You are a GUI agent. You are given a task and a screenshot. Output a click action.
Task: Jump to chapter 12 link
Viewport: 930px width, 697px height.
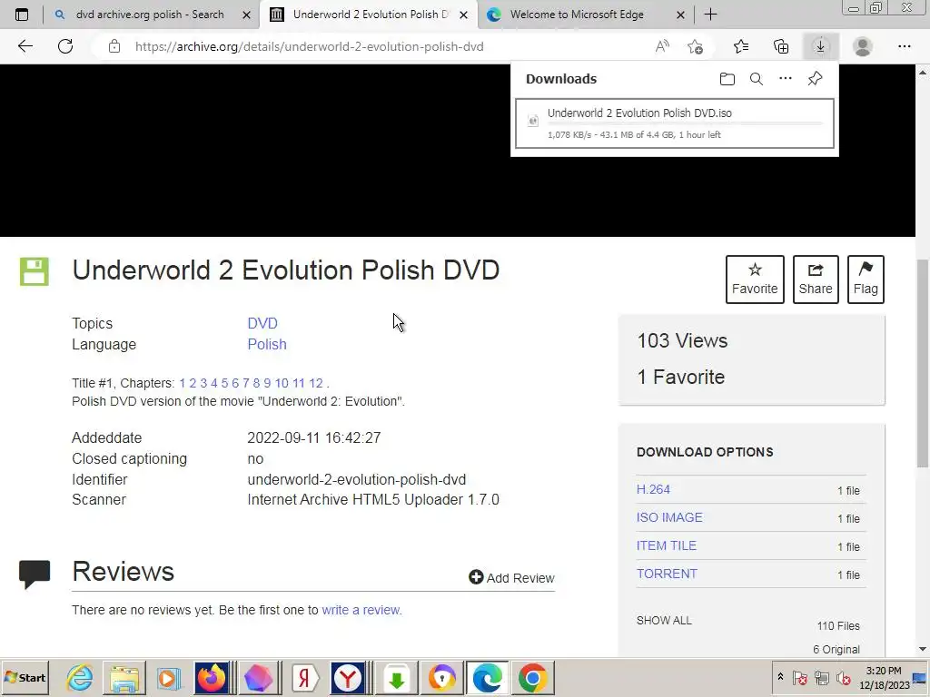315,383
